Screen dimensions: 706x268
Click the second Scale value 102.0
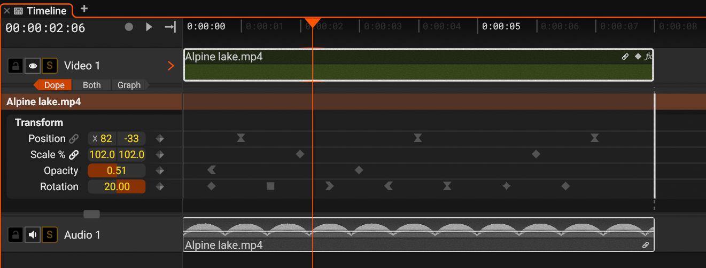131,155
